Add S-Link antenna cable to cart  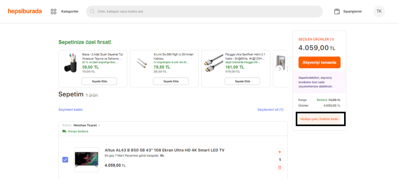[171, 81]
